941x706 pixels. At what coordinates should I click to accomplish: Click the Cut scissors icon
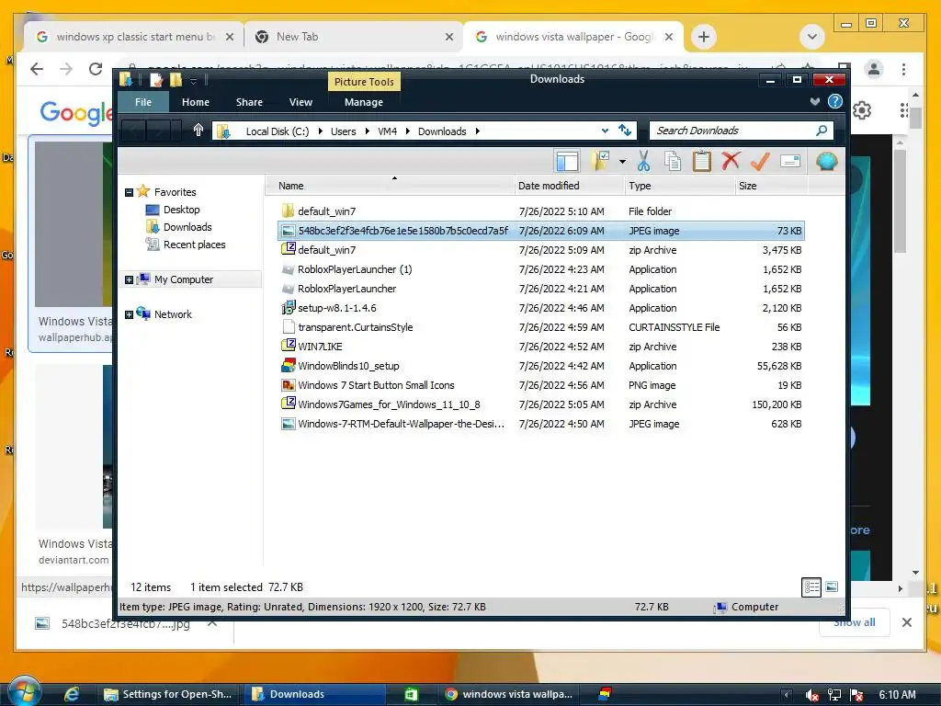point(643,160)
